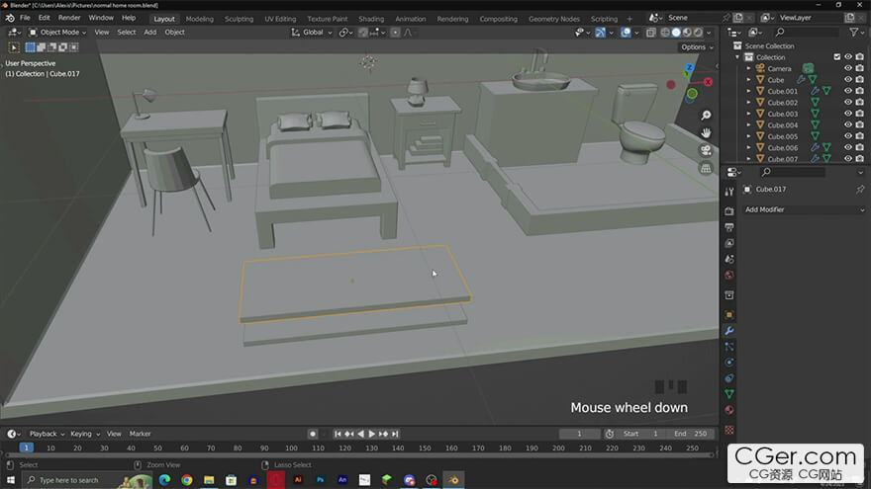Hide Cube.003 with eye icon
The width and height of the screenshot is (871, 489).
pos(848,114)
